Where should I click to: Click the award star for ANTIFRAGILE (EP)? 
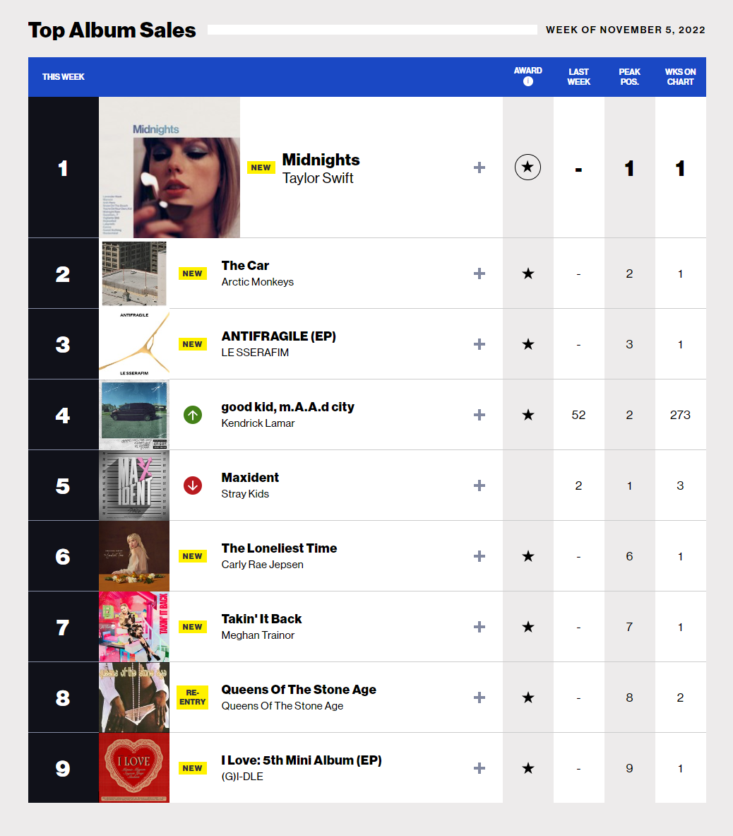pyautogui.click(x=528, y=344)
